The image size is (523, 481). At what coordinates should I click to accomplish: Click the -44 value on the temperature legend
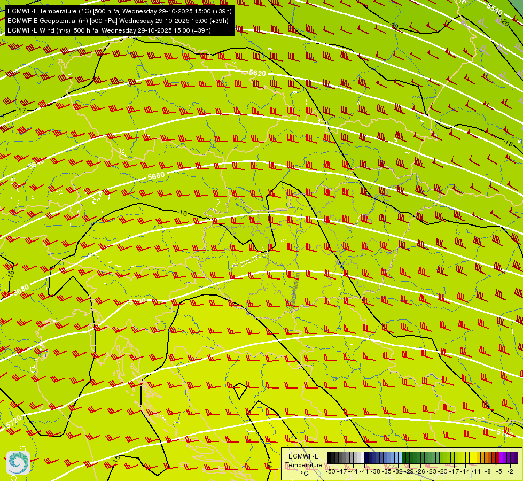pyautogui.click(x=353, y=471)
